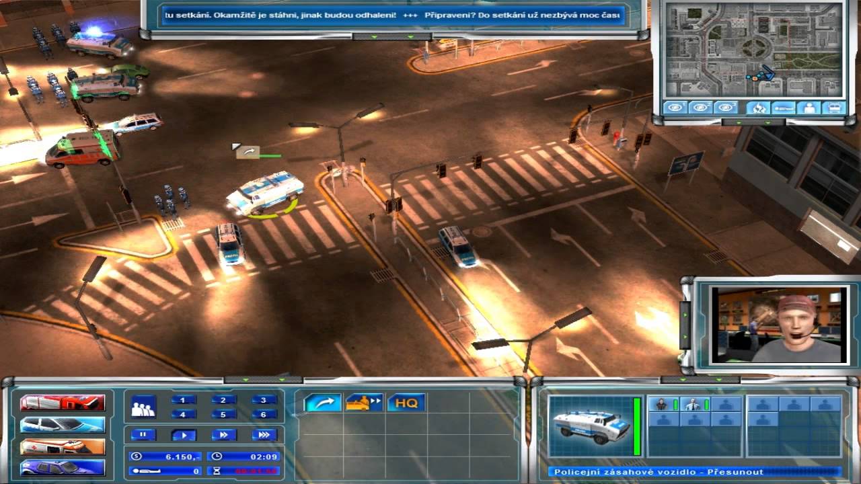Select unit group 2
Screen dimensions: 861x484
click(224, 399)
